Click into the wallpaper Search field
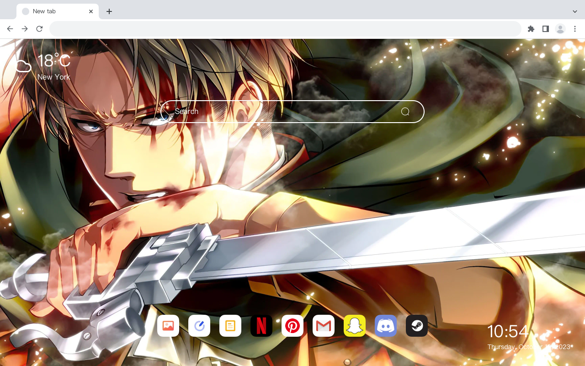585x366 pixels. pos(292,112)
